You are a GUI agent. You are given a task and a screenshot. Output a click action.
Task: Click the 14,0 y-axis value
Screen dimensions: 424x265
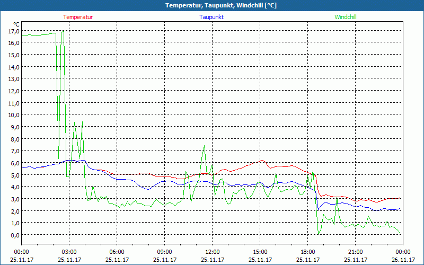pos(14,67)
